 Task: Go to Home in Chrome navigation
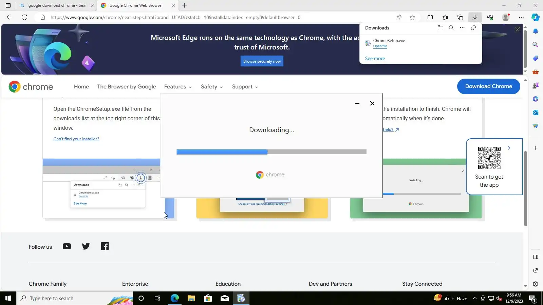[x=81, y=87]
